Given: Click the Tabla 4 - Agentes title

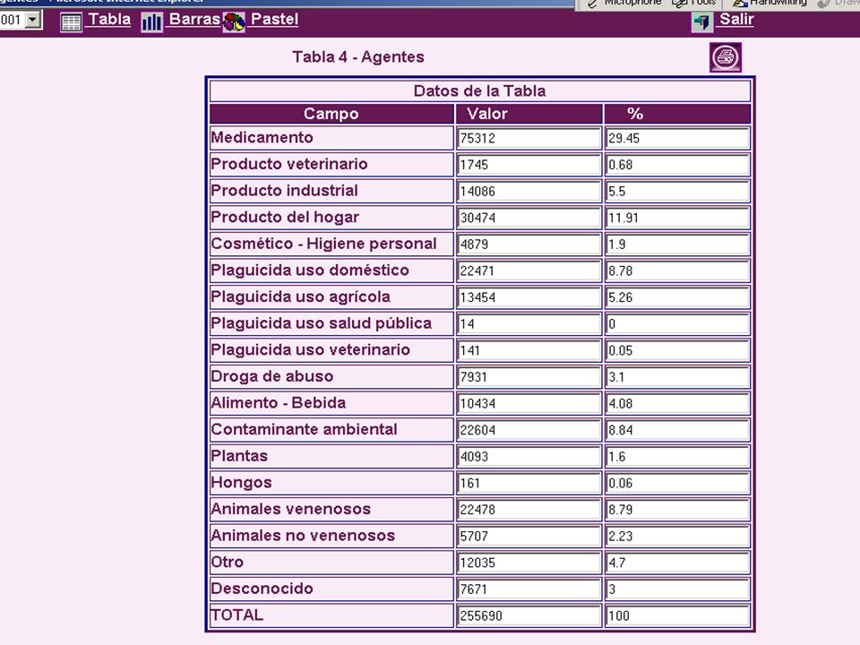Looking at the screenshot, I should click(358, 57).
